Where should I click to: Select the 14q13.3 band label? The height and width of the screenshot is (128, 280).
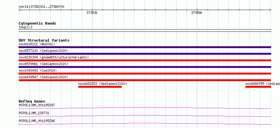coord(25,27)
